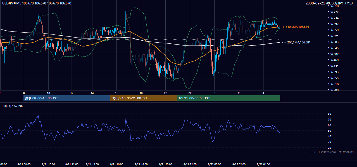Viewport: 357px width, 167px height.
Task: Click RSI axis level 40
Action: click(x=329, y=136)
